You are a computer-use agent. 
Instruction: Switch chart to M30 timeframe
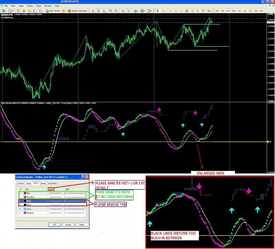click(234, 11)
